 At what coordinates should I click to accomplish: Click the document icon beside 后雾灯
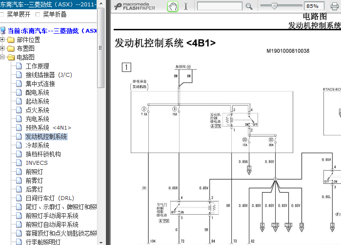click(19, 189)
